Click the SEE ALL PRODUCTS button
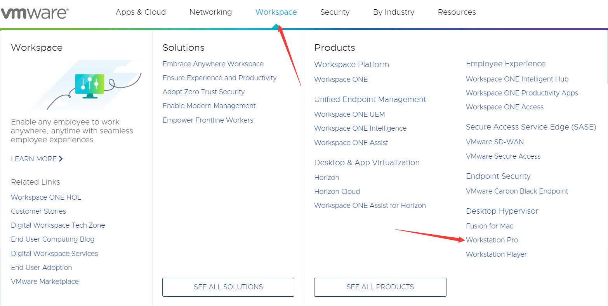Viewport: 608px width, 306px height. (x=380, y=287)
